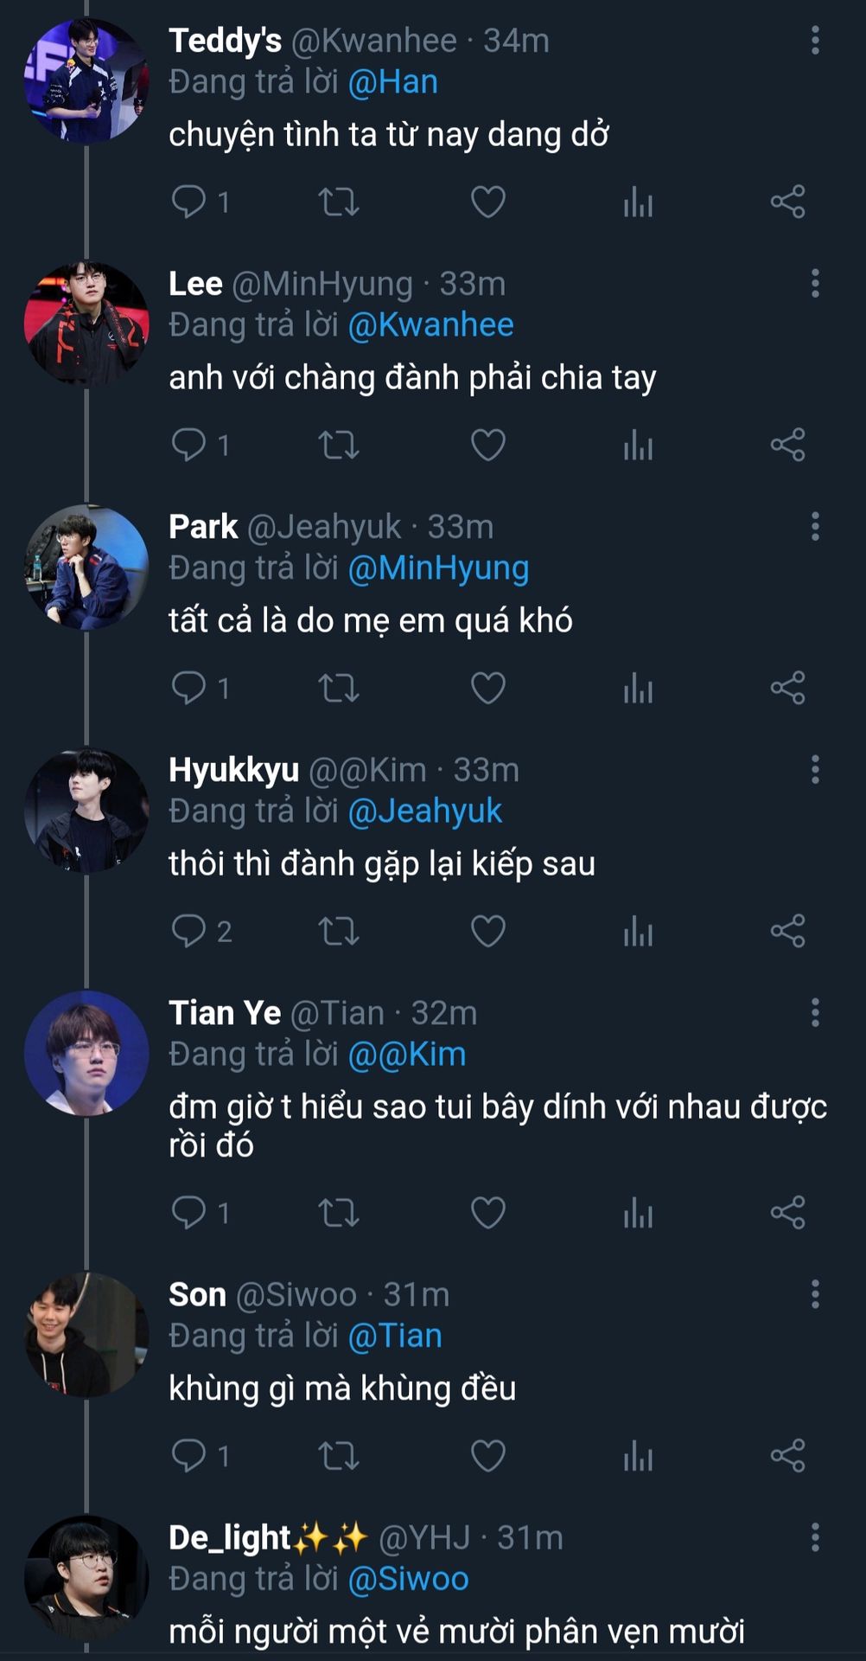Retweet Hyukkyu's tweet
This screenshot has height=1661, width=866.
(338, 932)
